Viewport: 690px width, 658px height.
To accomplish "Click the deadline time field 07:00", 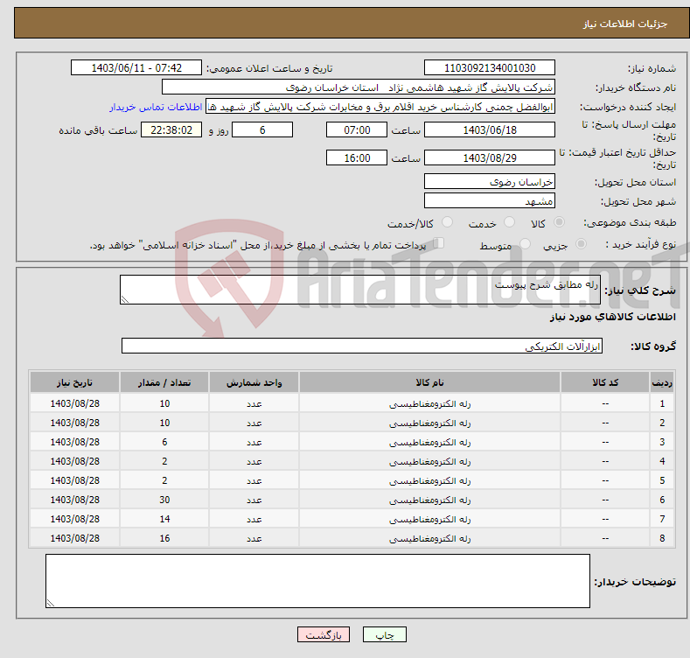I will tap(357, 129).
